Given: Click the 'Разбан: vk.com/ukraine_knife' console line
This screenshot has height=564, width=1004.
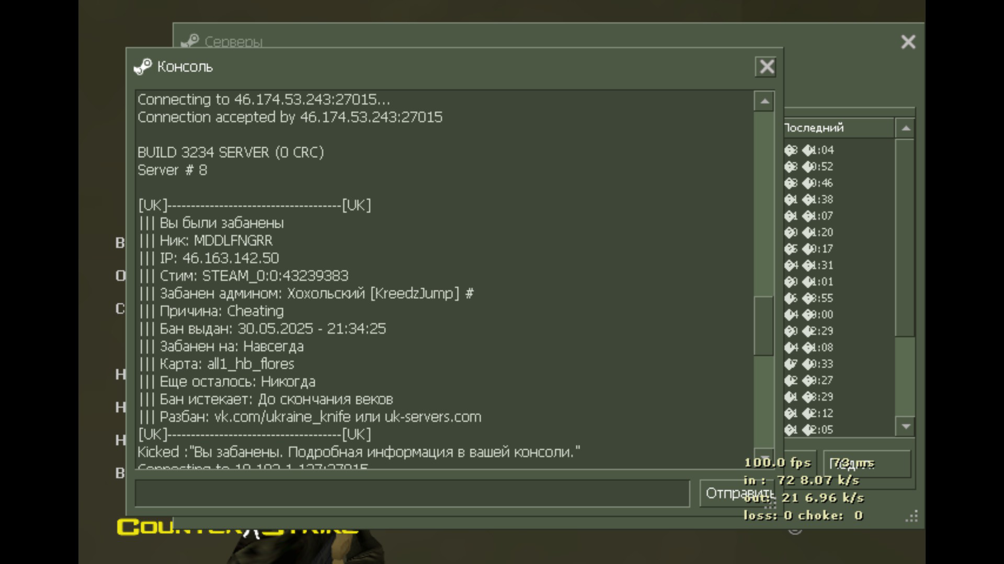Looking at the screenshot, I should (x=310, y=417).
